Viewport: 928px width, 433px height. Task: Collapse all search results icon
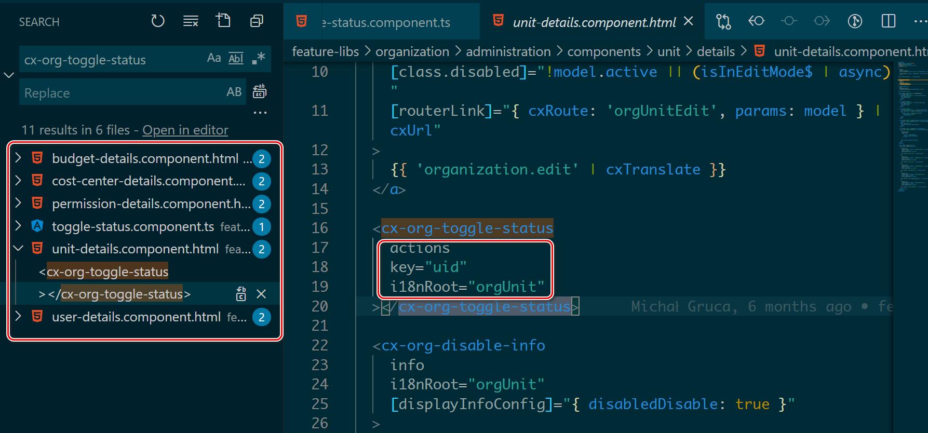pos(257,21)
